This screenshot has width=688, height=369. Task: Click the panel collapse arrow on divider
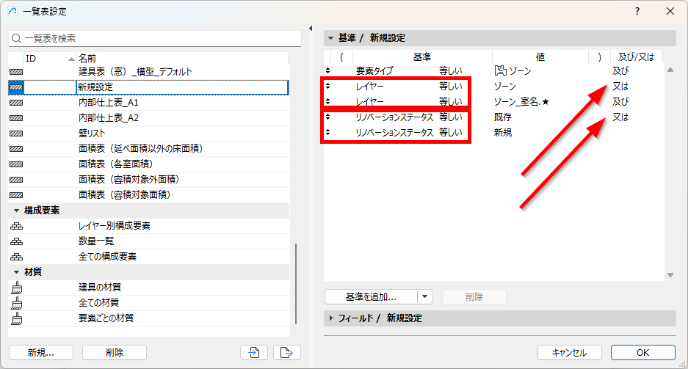click(310, 29)
